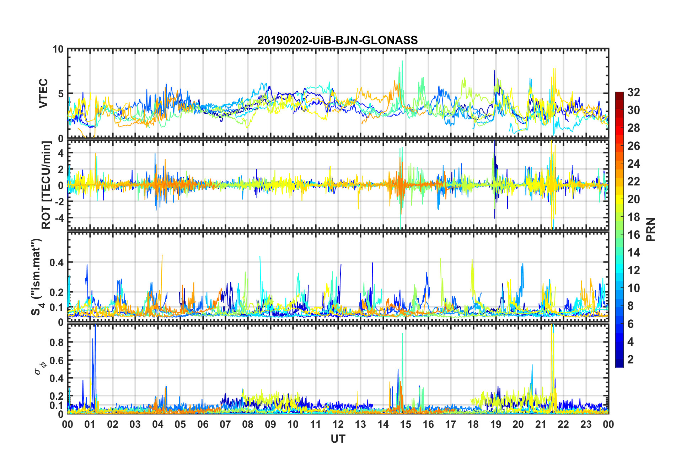Image resolution: width=676 pixels, height=459 pixels.
Task: Click the UT x-axis label
Action: click(x=338, y=439)
